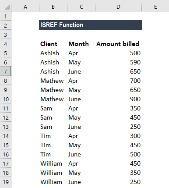Click the Select All corner triangle
This screenshot has height=188, width=169.
tap(7, 7)
